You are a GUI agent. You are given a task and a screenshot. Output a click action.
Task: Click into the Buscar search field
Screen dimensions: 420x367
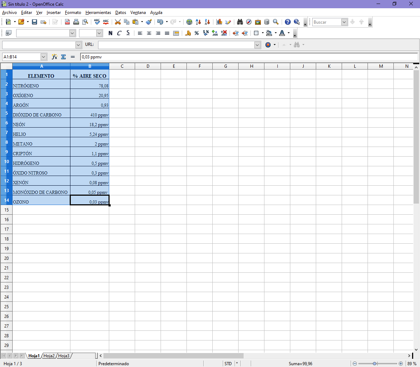(326, 22)
